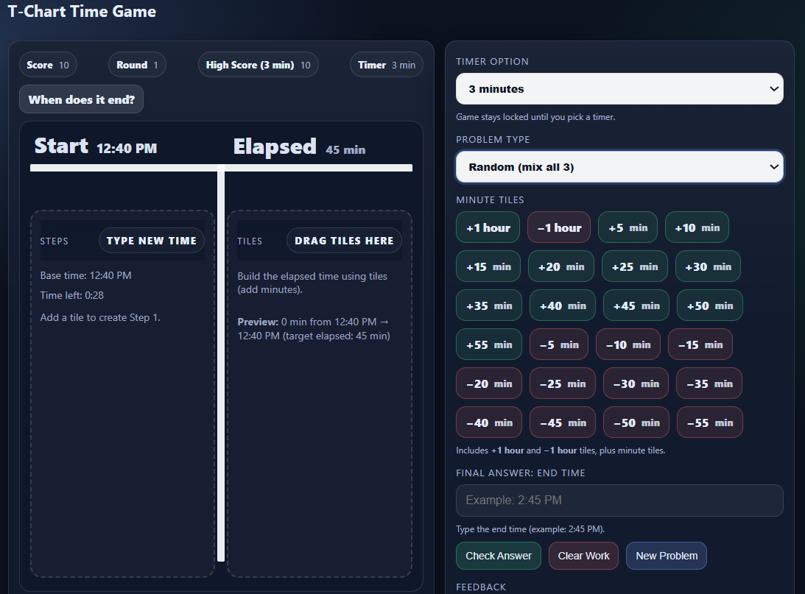Pick the +20 min tile
Screen dimensions: 805x594
tap(561, 266)
